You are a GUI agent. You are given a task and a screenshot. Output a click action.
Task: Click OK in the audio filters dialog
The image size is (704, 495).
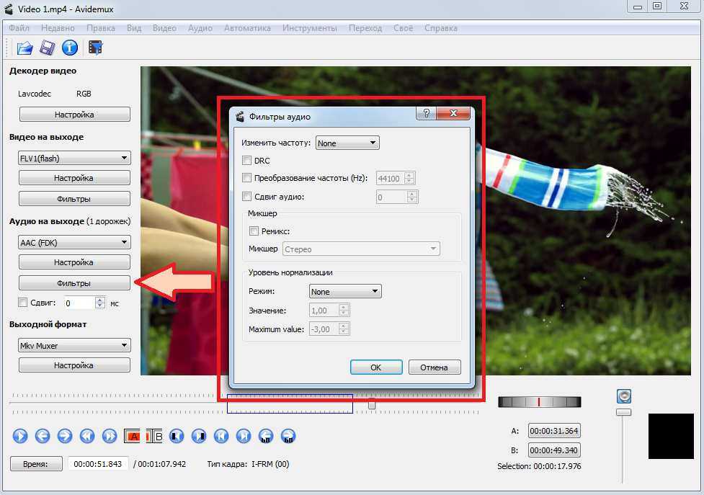pos(375,367)
